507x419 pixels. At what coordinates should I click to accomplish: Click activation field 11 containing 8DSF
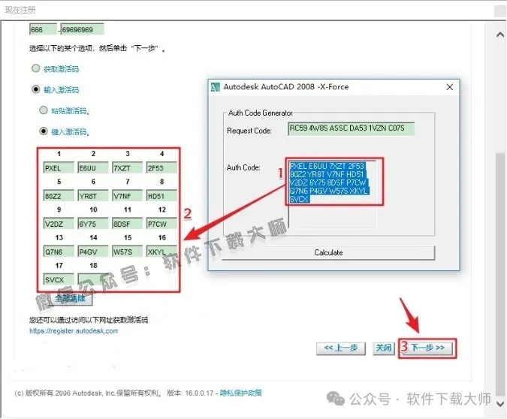pyautogui.click(x=128, y=224)
